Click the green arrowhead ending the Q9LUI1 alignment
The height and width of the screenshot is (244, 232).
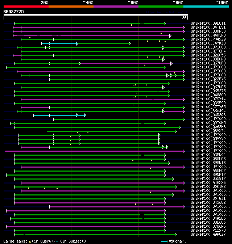click(x=165, y=24)
